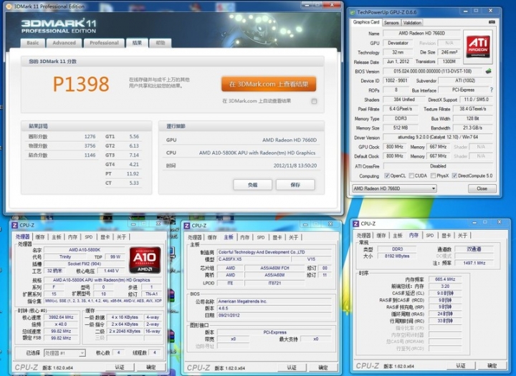
Task: Switch to the Basic tab in 3DMark
Action: tap(32, 43)
